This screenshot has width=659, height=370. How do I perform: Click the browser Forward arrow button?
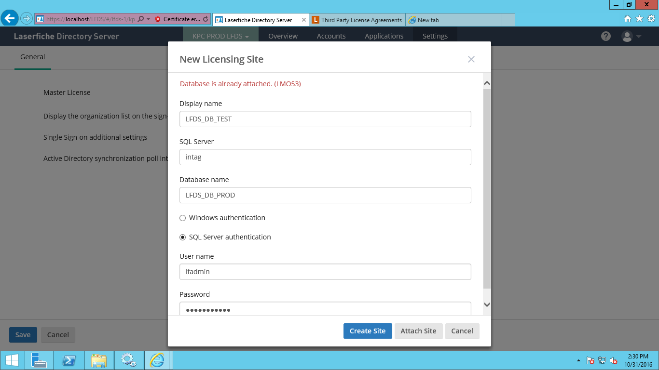(26, 19)
